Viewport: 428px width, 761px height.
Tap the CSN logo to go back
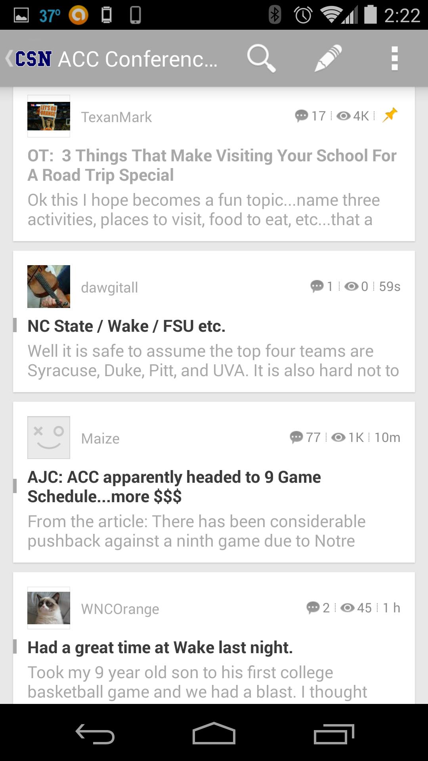pos(32,59)
